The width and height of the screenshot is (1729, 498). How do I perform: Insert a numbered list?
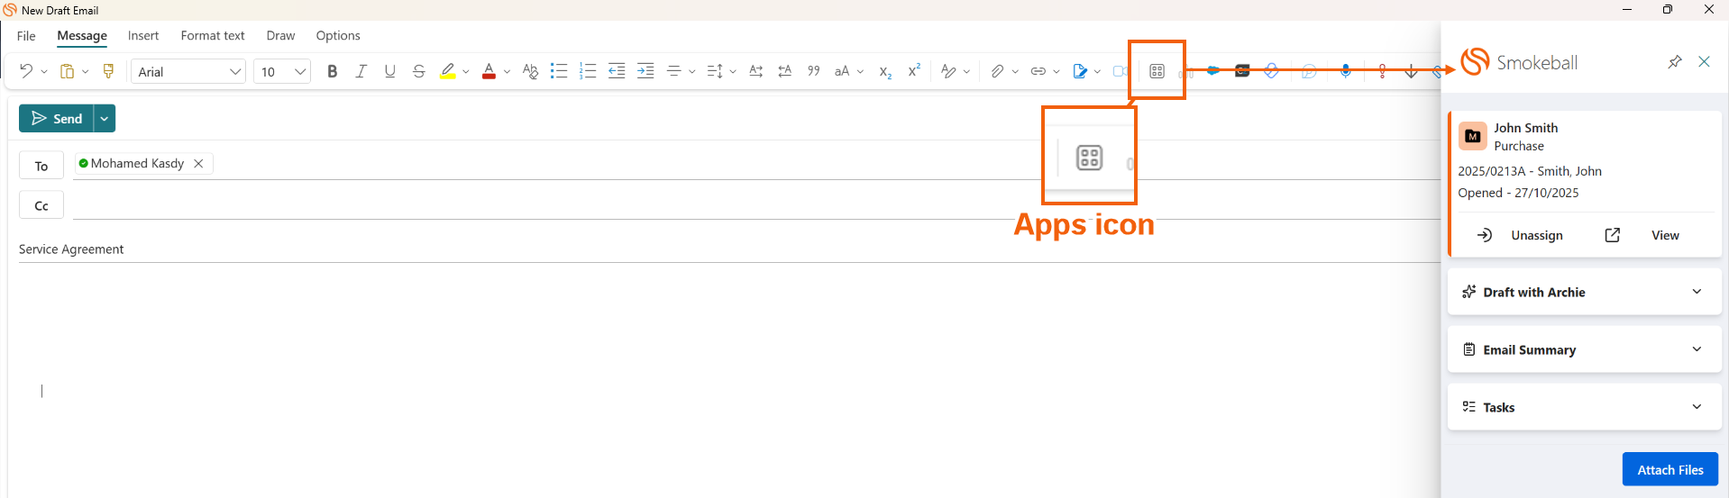pyautogui.click(x=588, y=71)
